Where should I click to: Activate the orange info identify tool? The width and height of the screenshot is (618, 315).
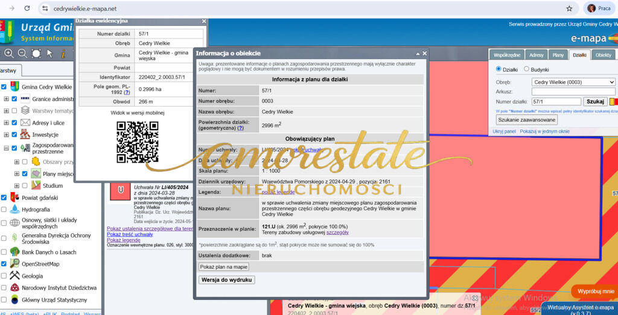pos(63,54)
